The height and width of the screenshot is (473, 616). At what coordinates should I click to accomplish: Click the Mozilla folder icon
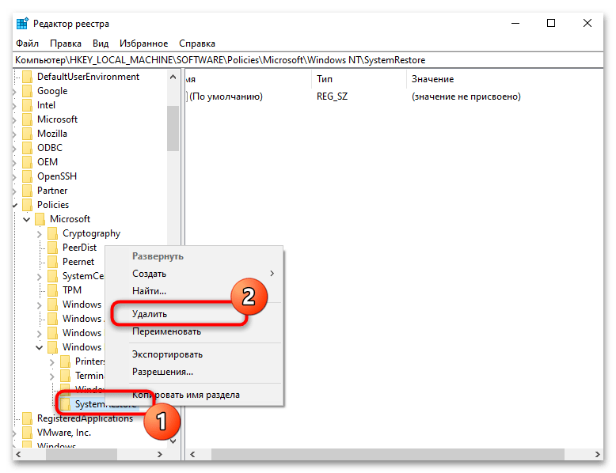click(27, 134)
